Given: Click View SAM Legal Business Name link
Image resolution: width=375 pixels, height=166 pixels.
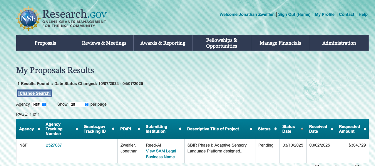Looking at the screenshot, I should click(161, 154).
